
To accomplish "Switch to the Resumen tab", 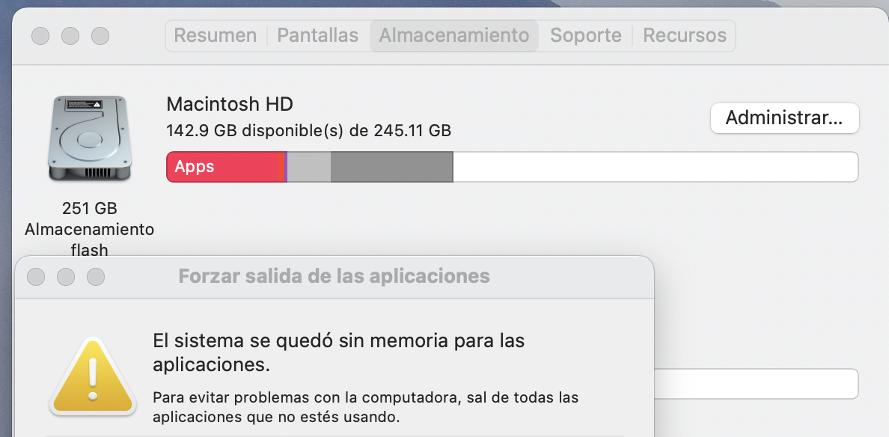I will (215, 35).
